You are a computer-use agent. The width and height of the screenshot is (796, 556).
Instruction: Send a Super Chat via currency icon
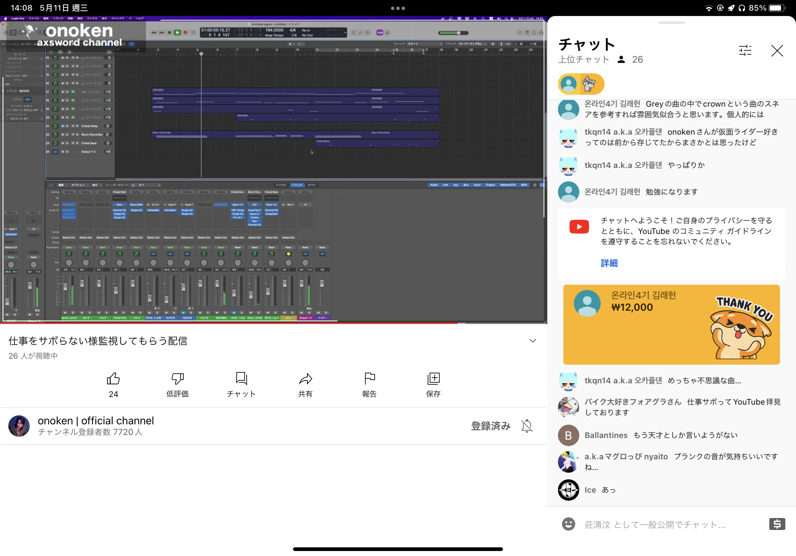tap(777, 524)
